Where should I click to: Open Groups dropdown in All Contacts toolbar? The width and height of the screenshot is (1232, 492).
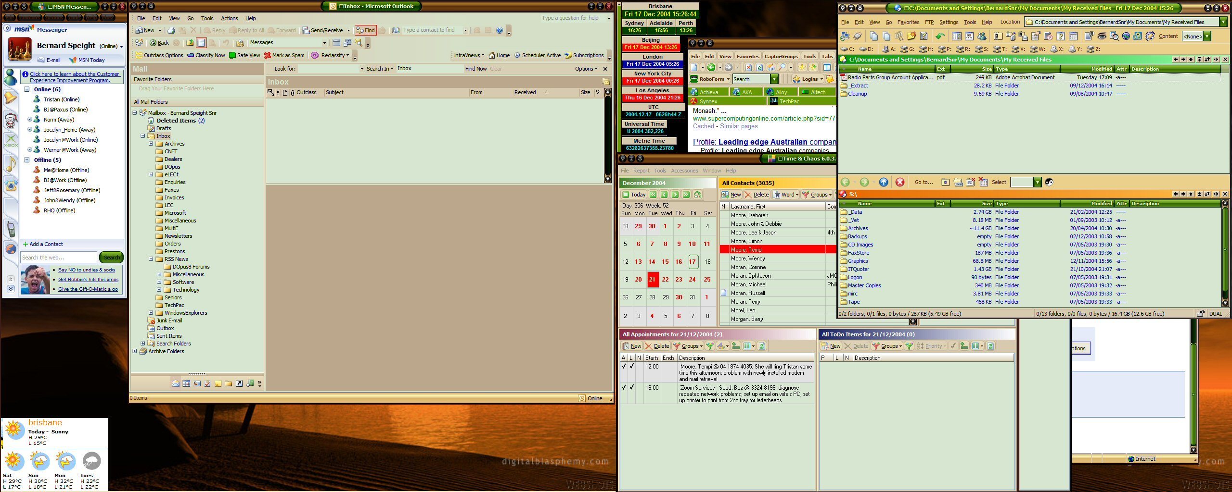pyautogui.click(x=817, y=195)
